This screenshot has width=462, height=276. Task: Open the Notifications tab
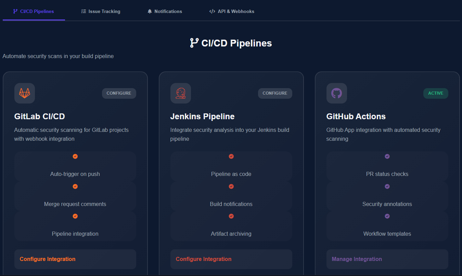[165, 11]
